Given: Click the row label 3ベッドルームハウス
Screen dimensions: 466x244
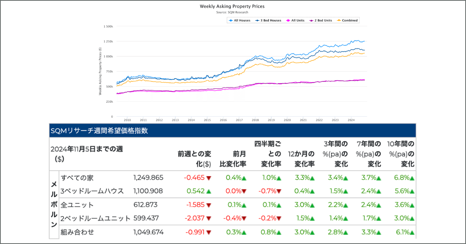Looking at the screenshot, I should pos(92,191).
